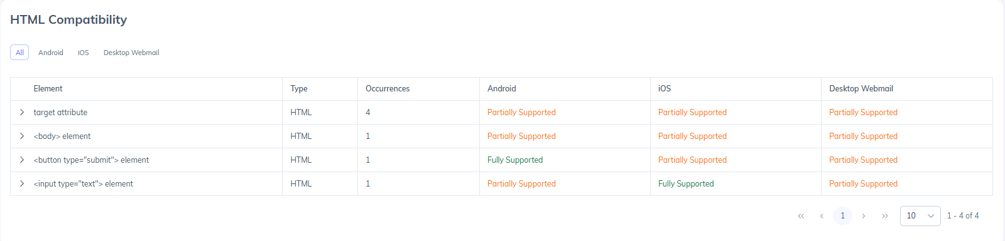Select page 1 in pagination

click(843, 215)
